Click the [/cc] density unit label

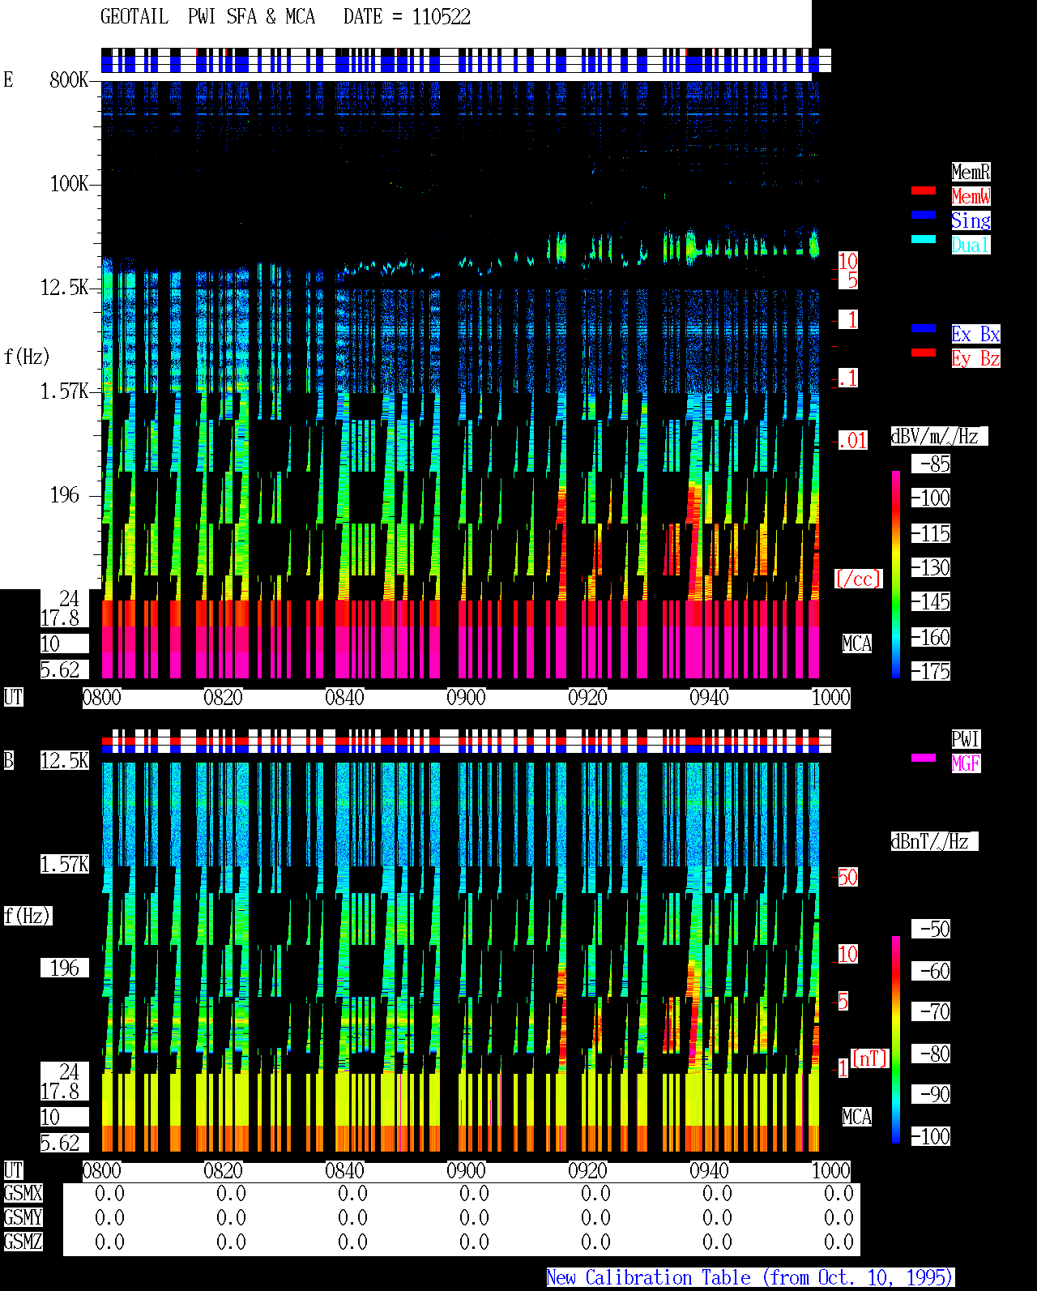pos(858,579)
